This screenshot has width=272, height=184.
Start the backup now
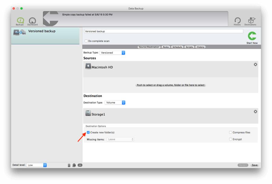[251, 36]
